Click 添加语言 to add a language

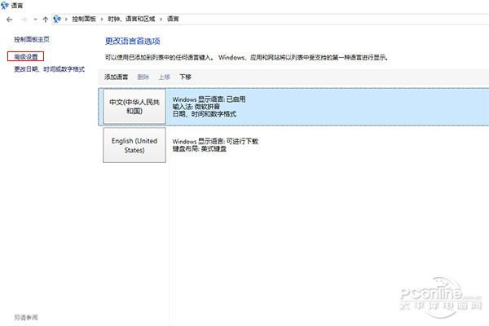tap(117, 77)
